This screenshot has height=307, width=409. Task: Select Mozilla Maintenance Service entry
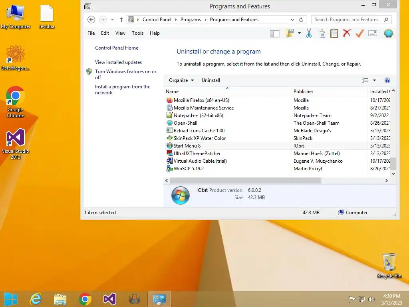[278, 108]
